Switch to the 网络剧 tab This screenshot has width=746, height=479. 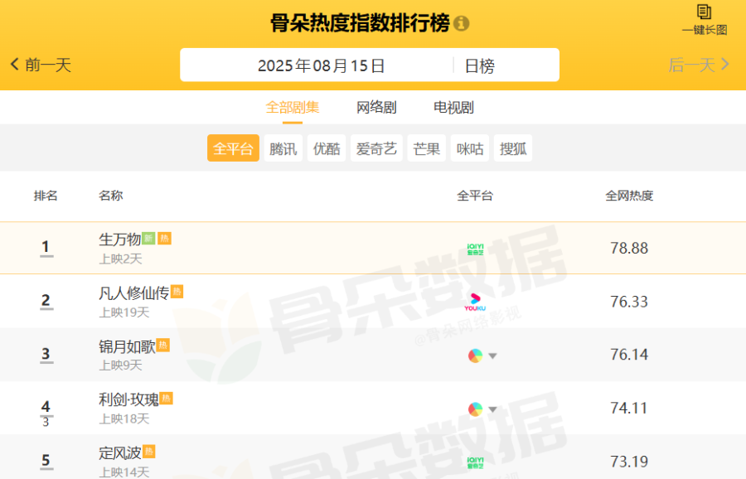376,108
